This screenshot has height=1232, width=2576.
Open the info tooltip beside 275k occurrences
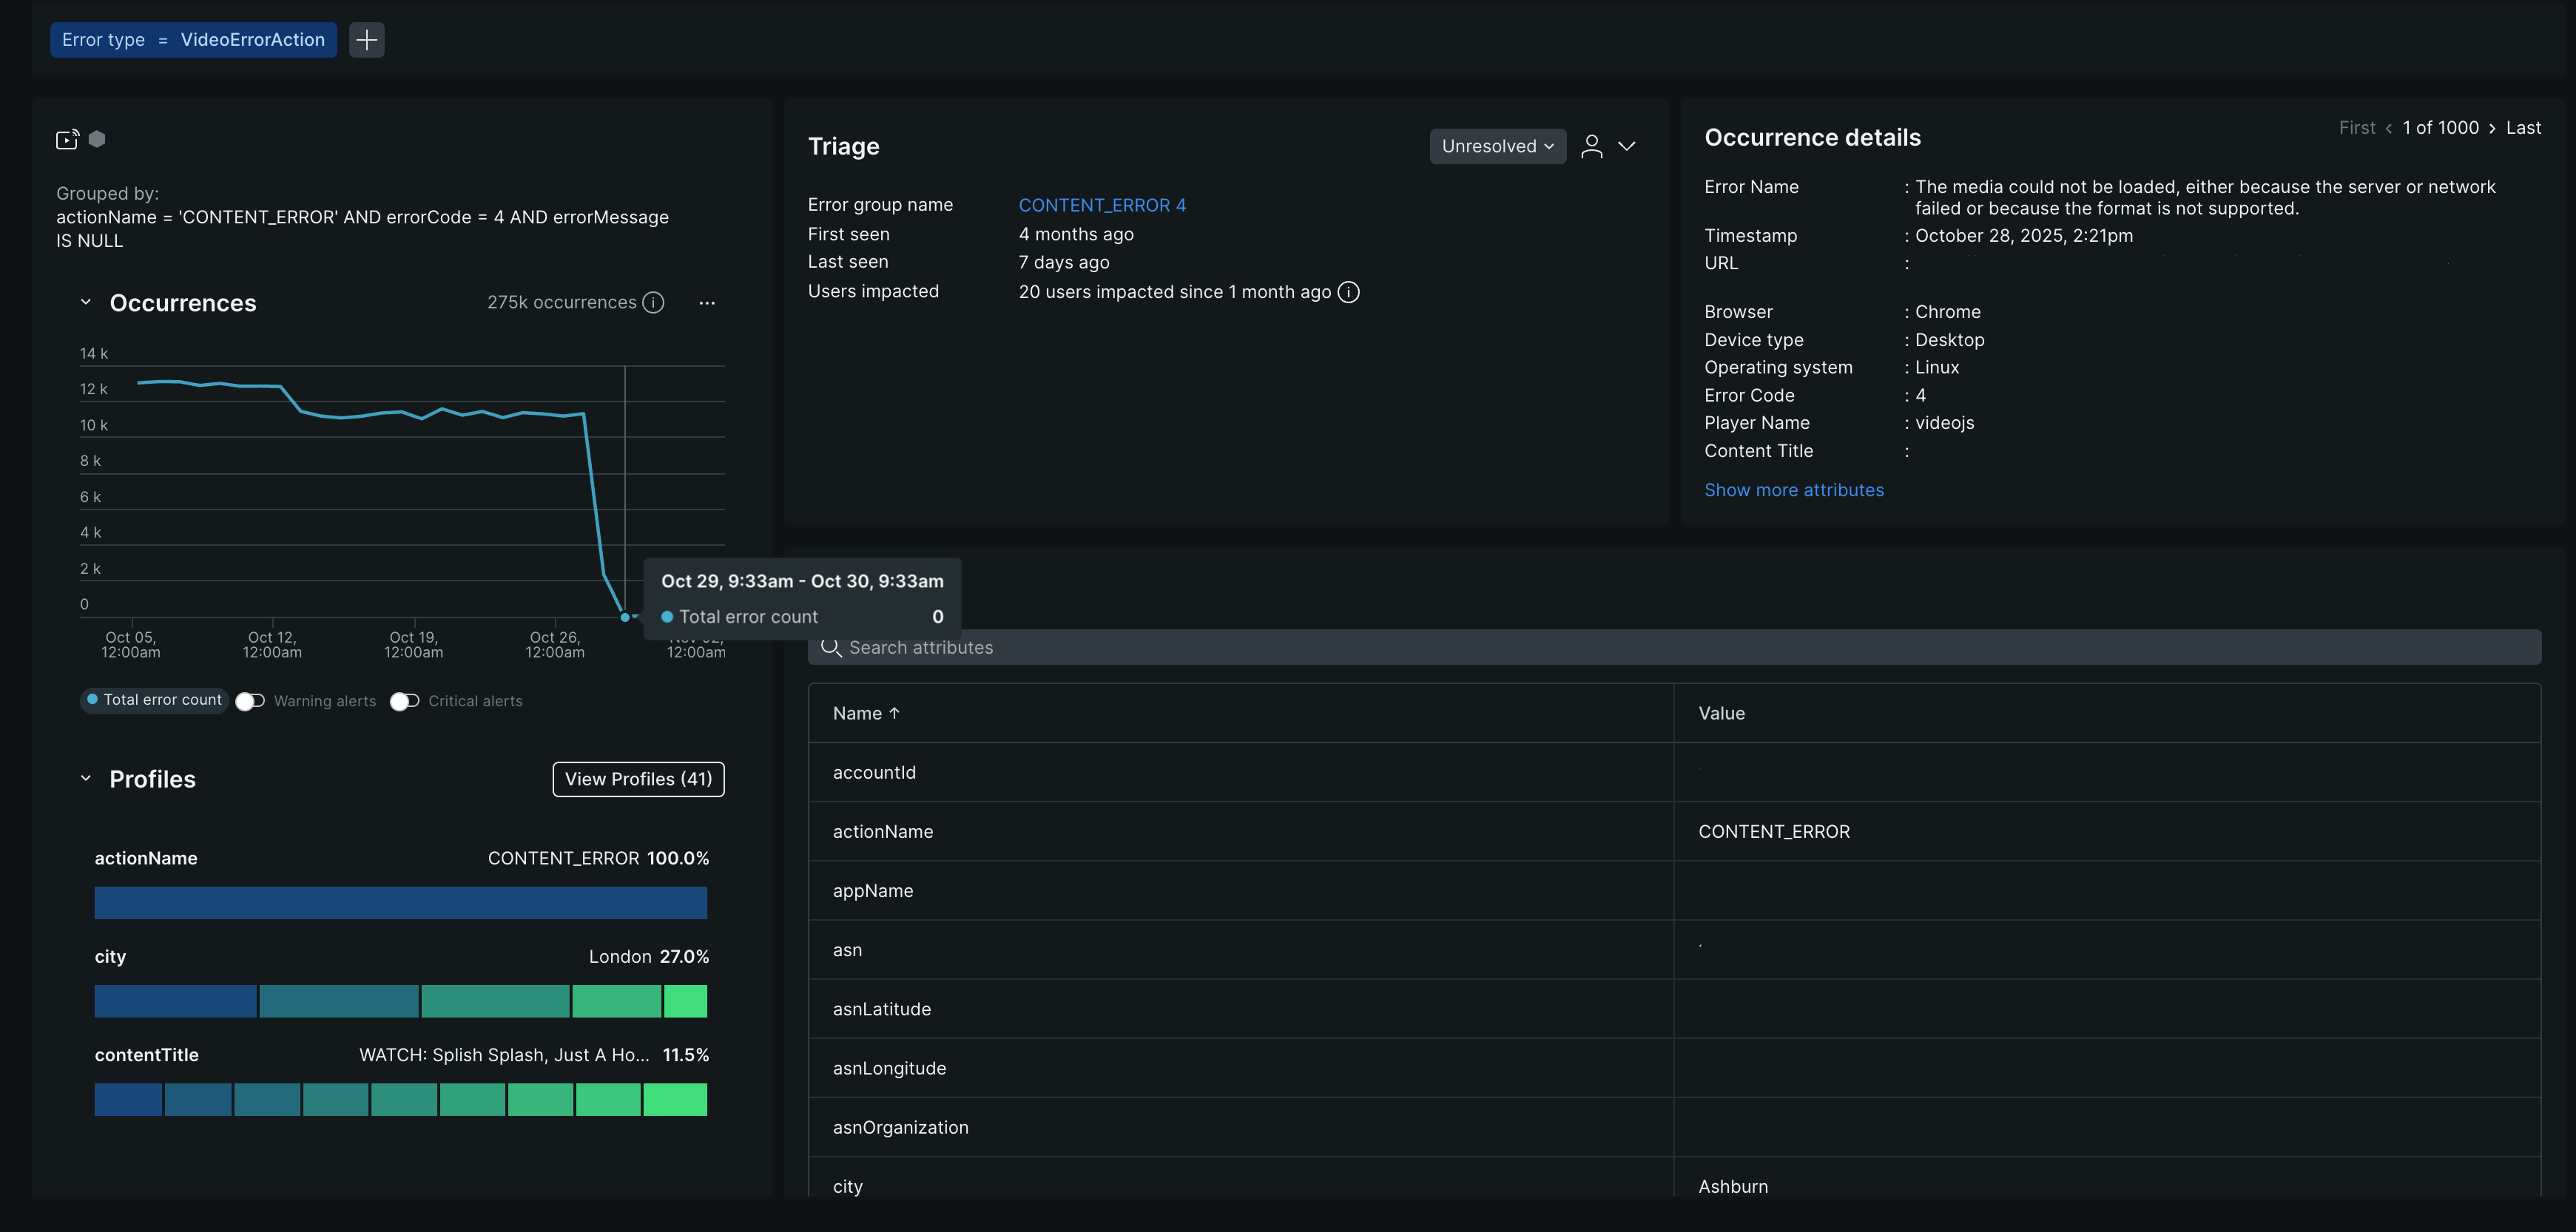[x=654, y=302]
